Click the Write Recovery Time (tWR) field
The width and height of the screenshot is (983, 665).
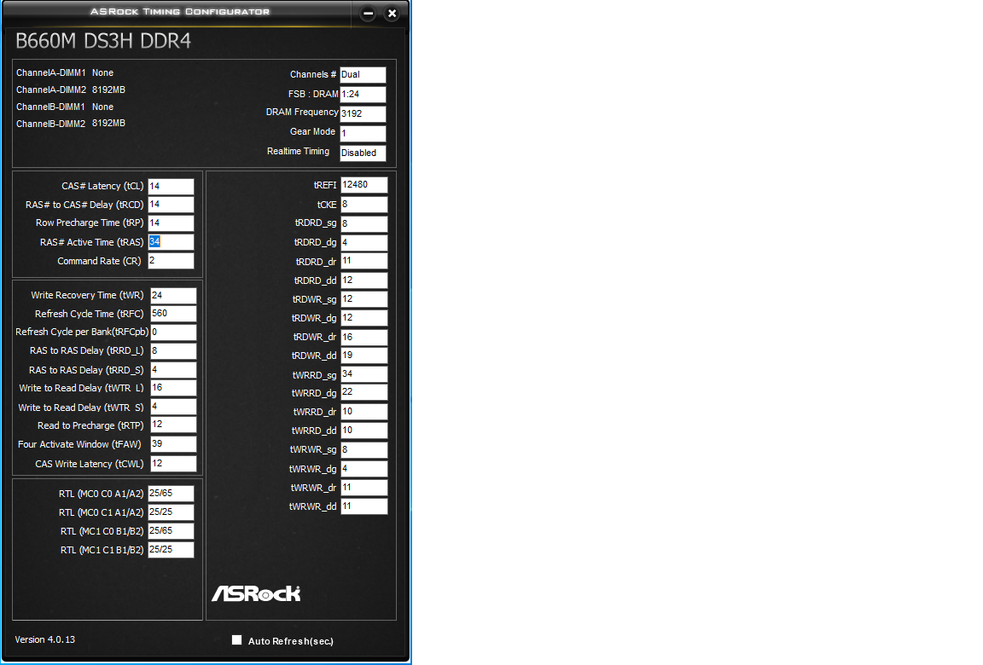click(174, 296)
